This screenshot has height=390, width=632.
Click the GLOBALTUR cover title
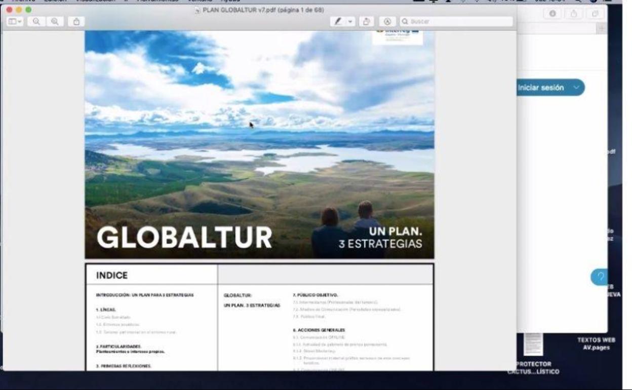point(184,238)
